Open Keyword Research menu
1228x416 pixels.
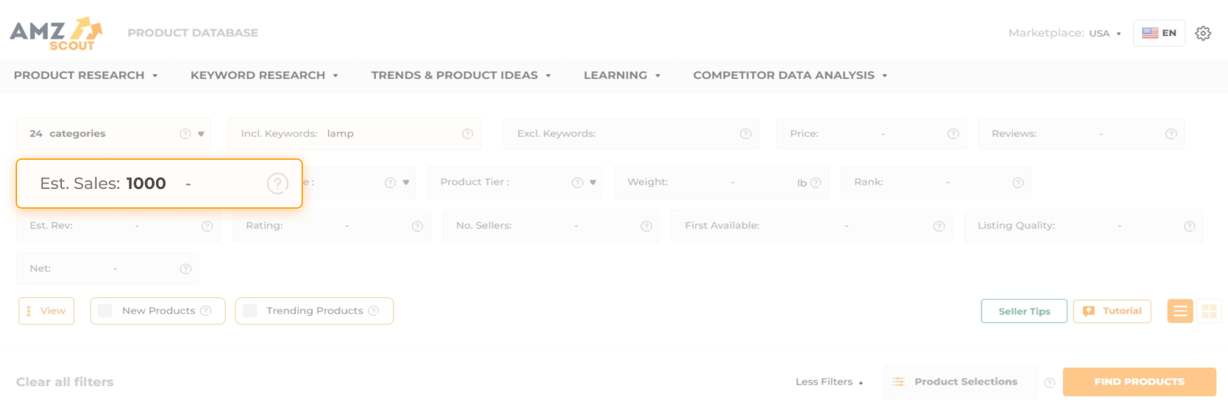coord(264,75)
